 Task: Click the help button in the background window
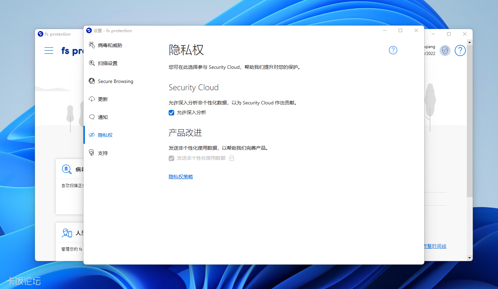[460, 50]
